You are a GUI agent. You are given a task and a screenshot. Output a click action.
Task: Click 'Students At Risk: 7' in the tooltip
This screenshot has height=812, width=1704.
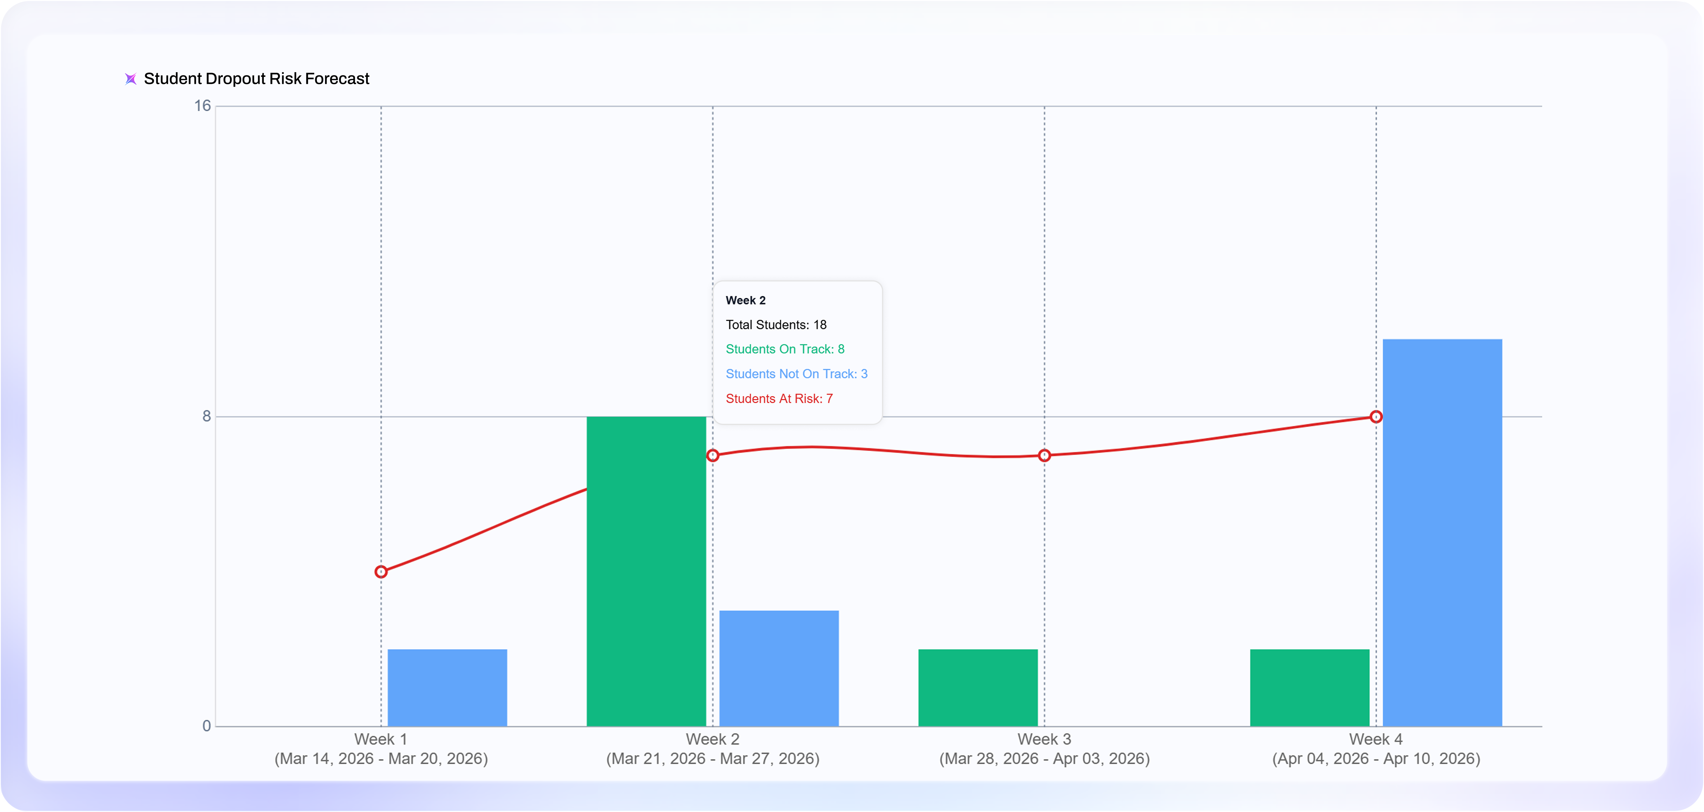point(779,399)
